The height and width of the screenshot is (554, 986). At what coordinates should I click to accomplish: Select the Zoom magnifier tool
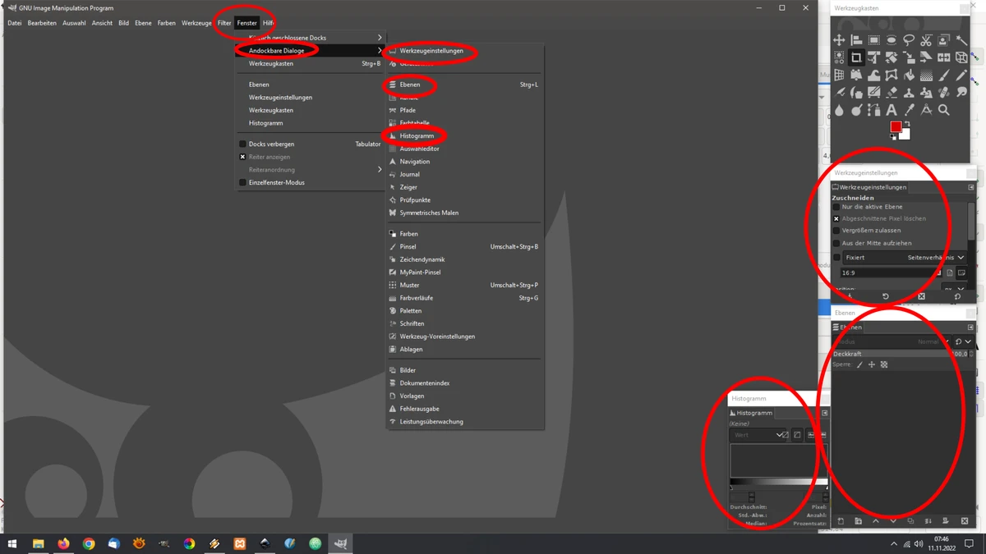click(943, 110)
